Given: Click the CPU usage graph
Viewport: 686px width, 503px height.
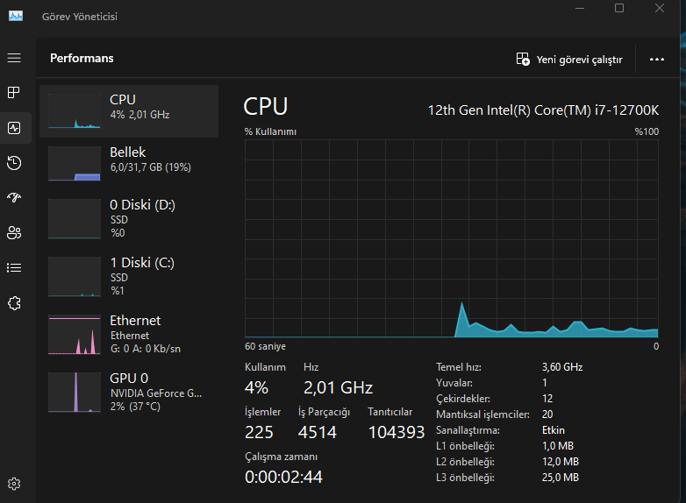Looking at the screenshot, I should [451, 237].
